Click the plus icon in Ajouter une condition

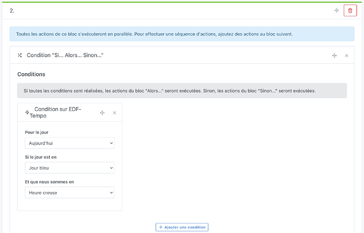pyautogui.click(x=161, y=227)
